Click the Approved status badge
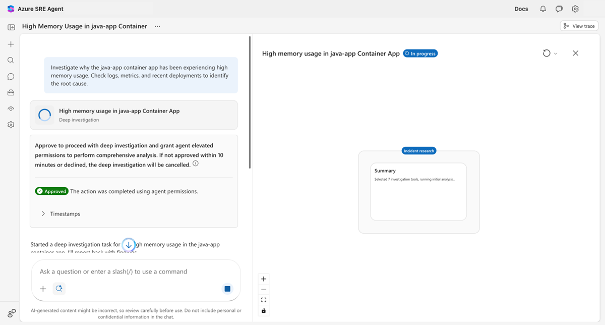 click(51, 191)
